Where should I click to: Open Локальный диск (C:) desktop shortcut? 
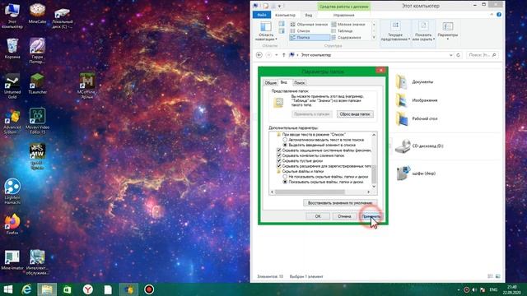click(63, 17)
